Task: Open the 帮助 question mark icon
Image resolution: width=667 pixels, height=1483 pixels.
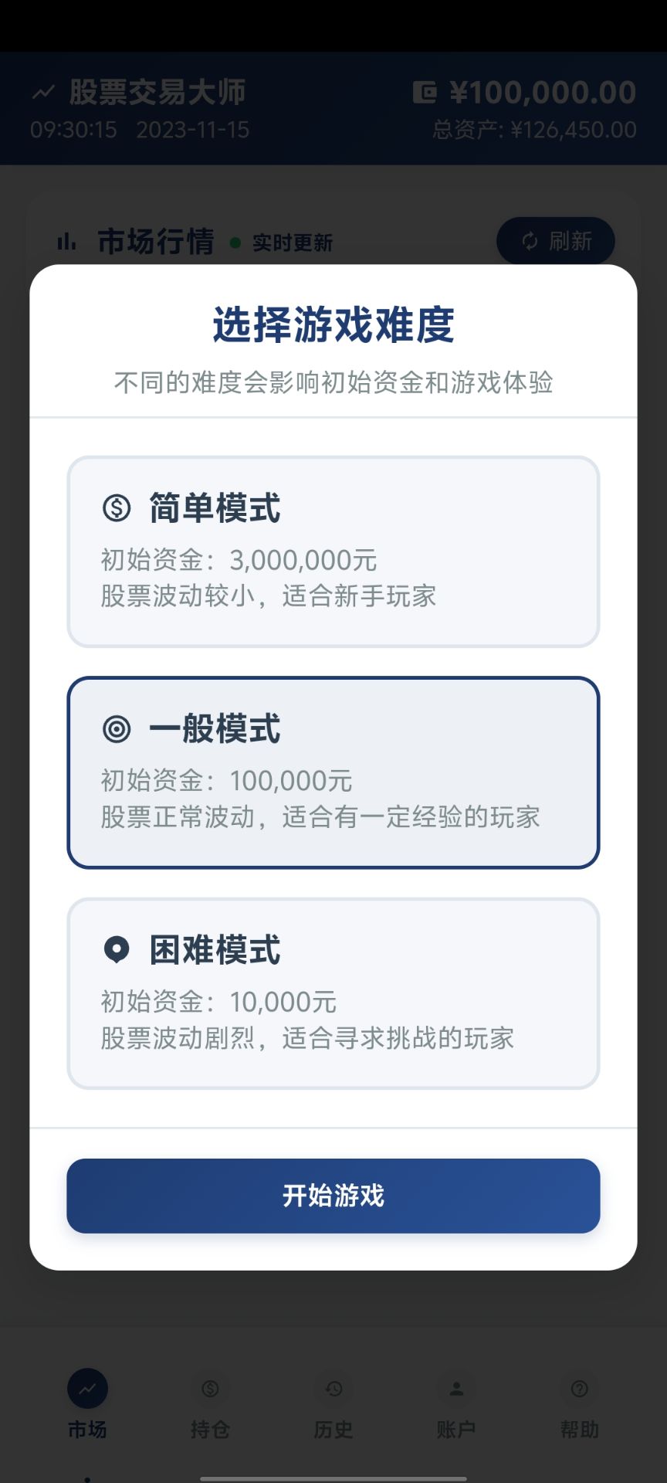Action: (x=579, y=1389)
